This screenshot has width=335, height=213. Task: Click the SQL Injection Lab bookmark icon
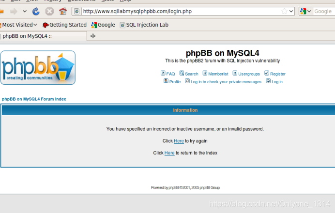click(122, 25)
